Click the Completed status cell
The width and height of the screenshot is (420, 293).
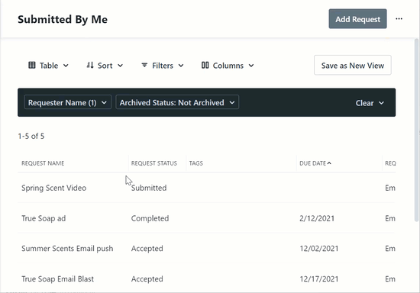tap(150, 218)
